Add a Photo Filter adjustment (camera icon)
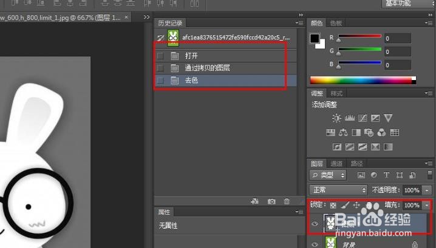This screenshot has height=248, width=436. point(369,132)
